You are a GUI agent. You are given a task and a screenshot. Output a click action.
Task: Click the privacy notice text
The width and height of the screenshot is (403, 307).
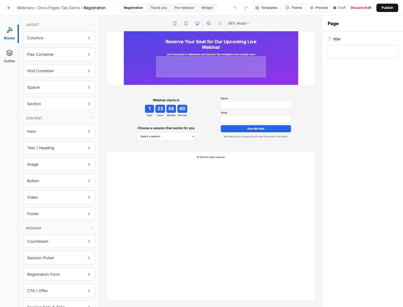coord(256,137)
